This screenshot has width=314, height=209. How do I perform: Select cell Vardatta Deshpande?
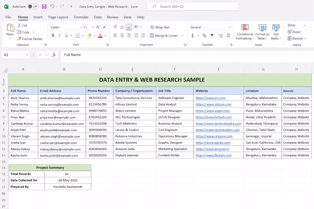[x=68, y=187]
